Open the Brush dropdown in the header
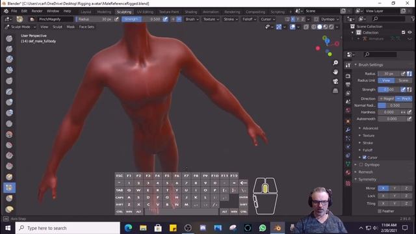The width and height of the screenshot is (416, 234). [x=192, y=19]
